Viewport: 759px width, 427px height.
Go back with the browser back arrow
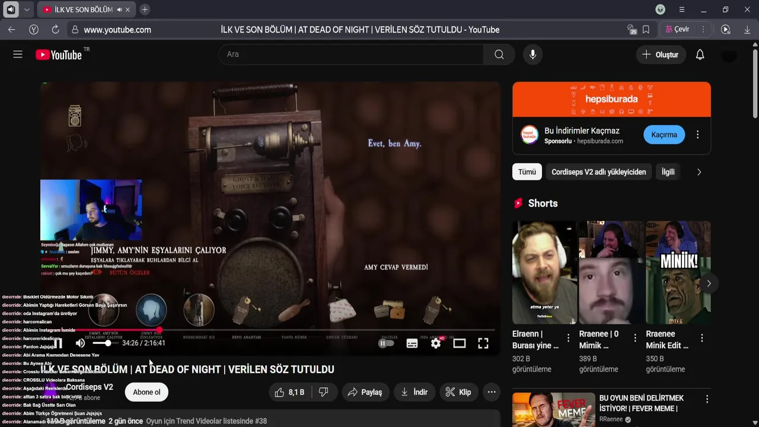[12, 30]
